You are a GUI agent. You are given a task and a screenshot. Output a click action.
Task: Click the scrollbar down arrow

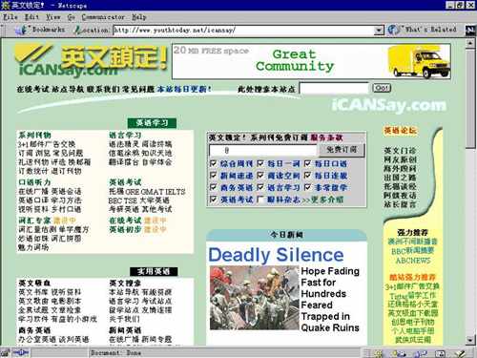coord(470,340)
